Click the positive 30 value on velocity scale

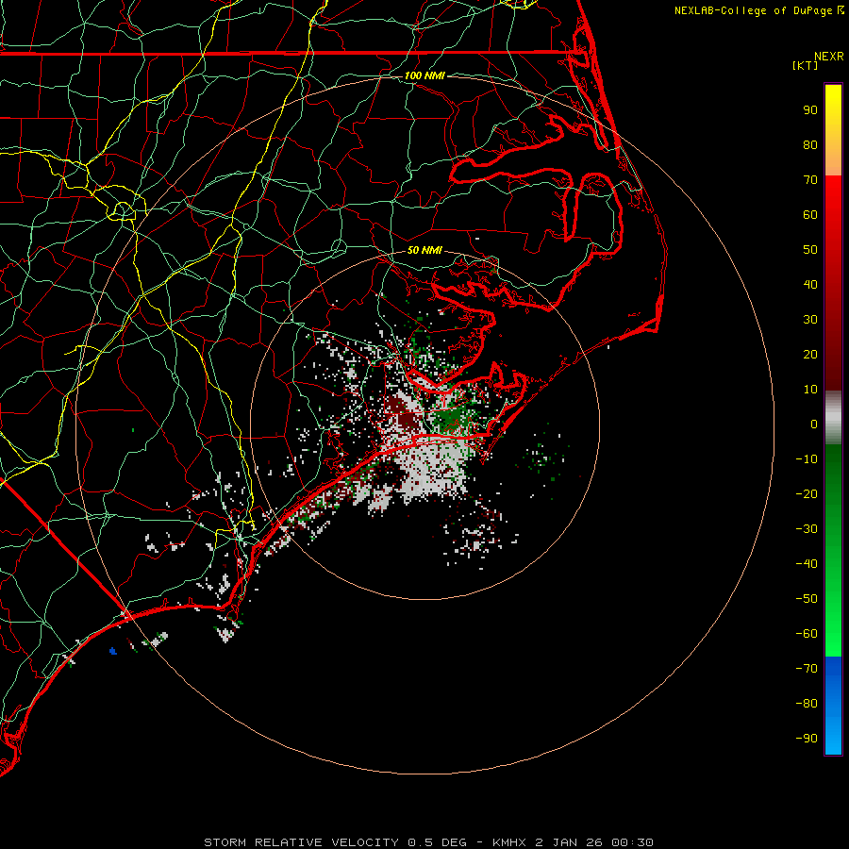coord(810,320)
